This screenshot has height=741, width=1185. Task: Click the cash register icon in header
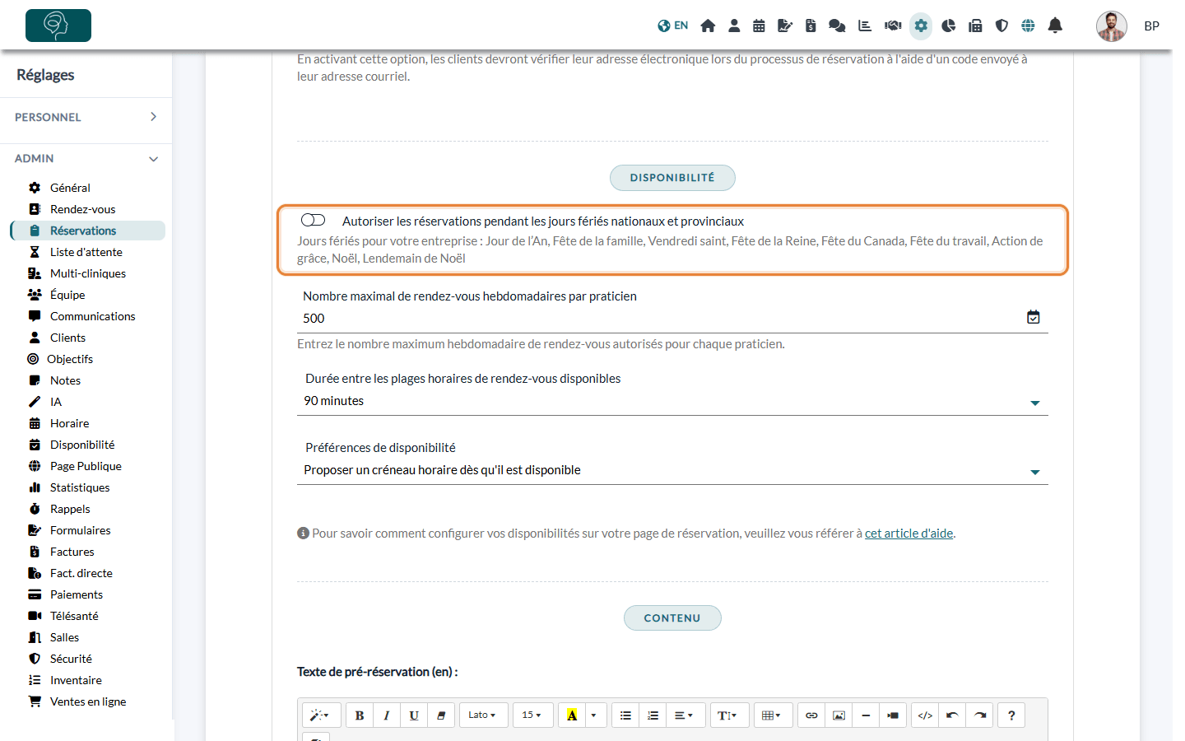975,26
